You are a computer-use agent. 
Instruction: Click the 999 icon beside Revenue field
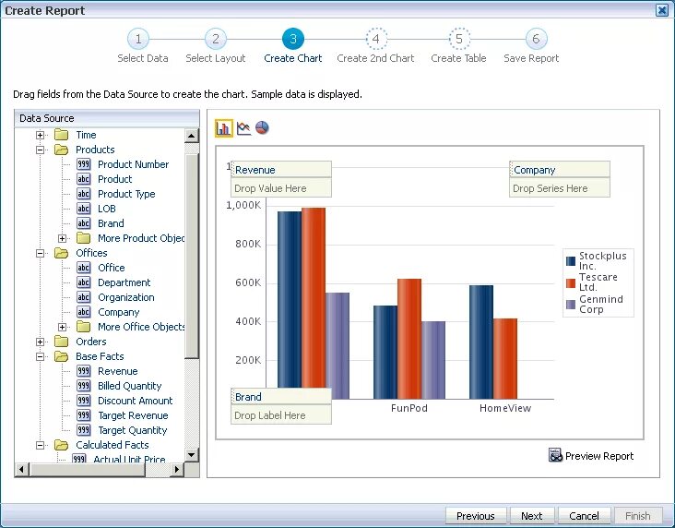(x=84, y=371)
